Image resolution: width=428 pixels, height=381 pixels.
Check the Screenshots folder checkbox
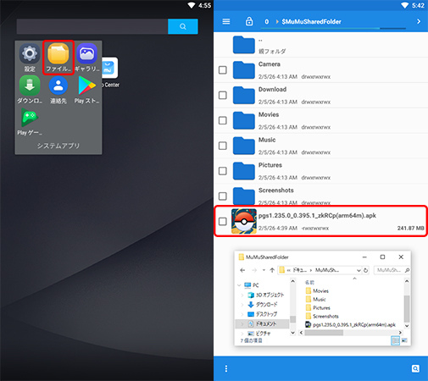223,196
